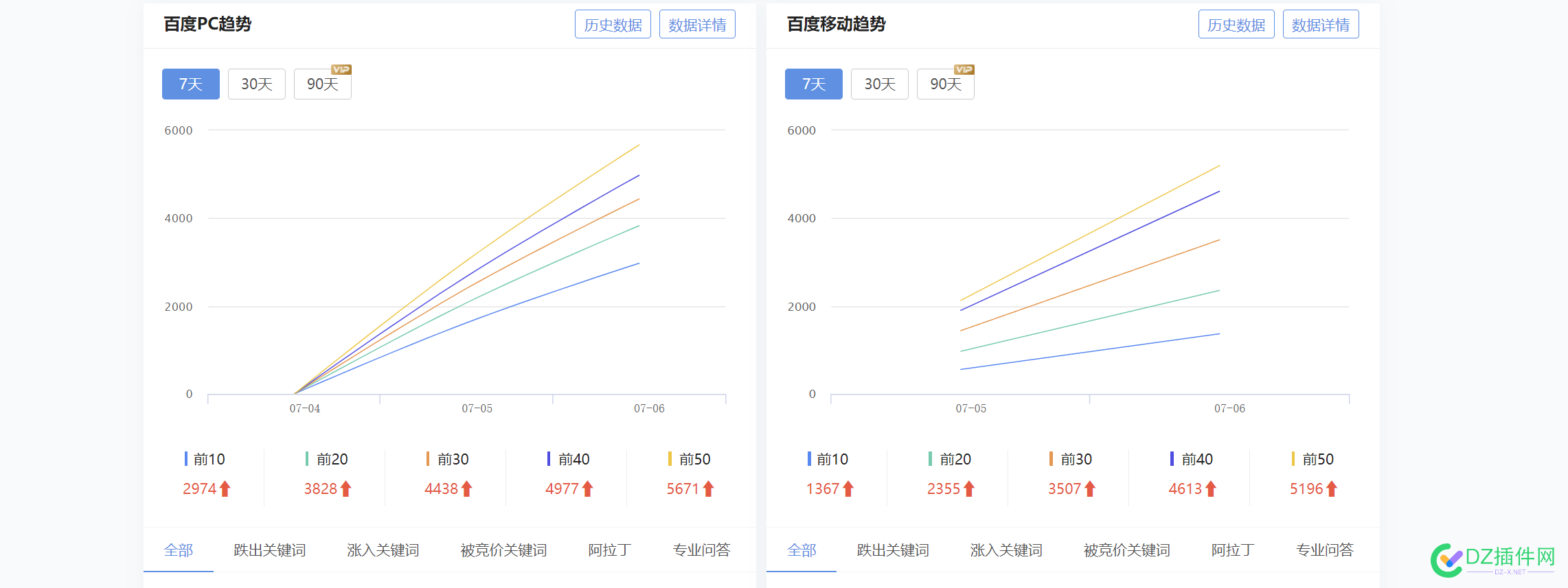Toggle 前30 legend in mobile chart
Image resolution: width=1568 pixels, height=588 pixels.
click(1071, 459)
